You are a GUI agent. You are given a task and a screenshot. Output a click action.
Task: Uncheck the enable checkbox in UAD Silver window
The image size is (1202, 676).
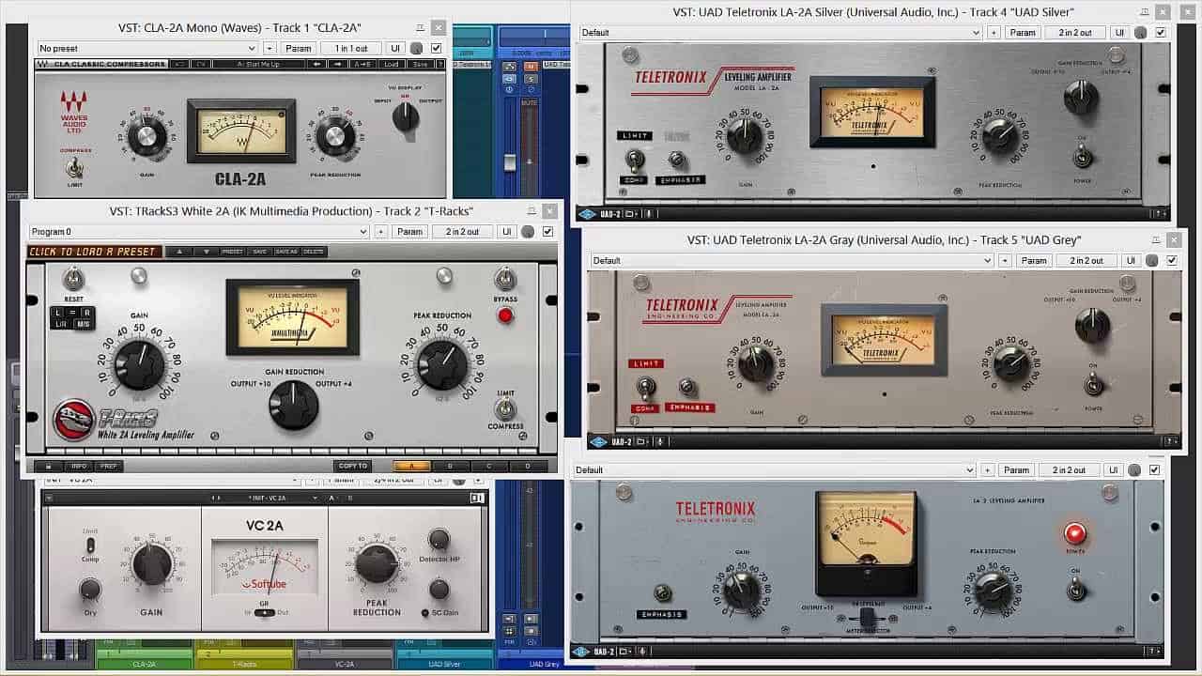pos(1161,32)
